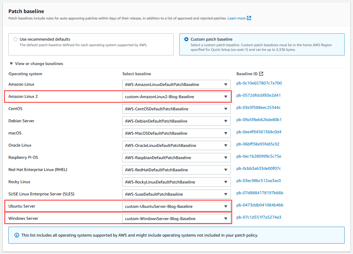Image resolution: width=353 pixels, height=254 pixels.
Task: Select the Use recommended defaults radio button
Action: [x=15, y=39]
